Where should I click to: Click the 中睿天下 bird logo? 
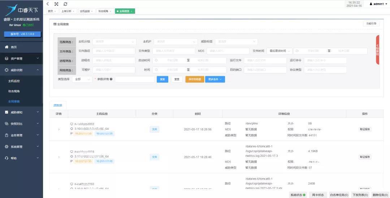12,10
